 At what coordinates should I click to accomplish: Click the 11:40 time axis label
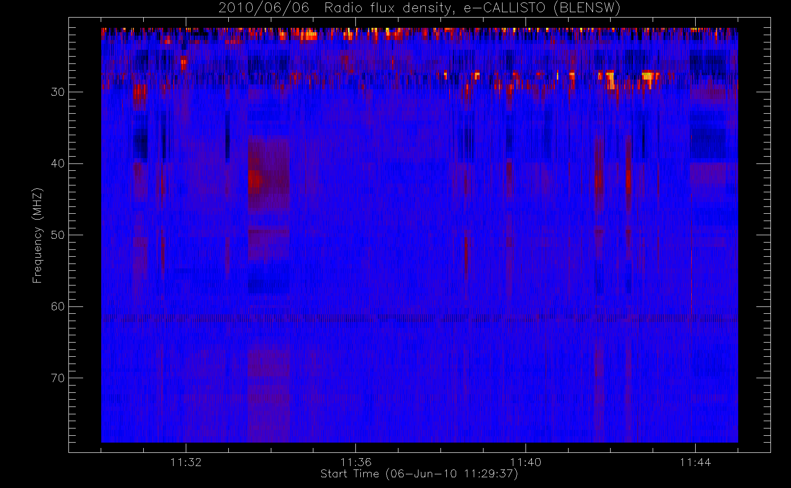(x=526, y=462)
